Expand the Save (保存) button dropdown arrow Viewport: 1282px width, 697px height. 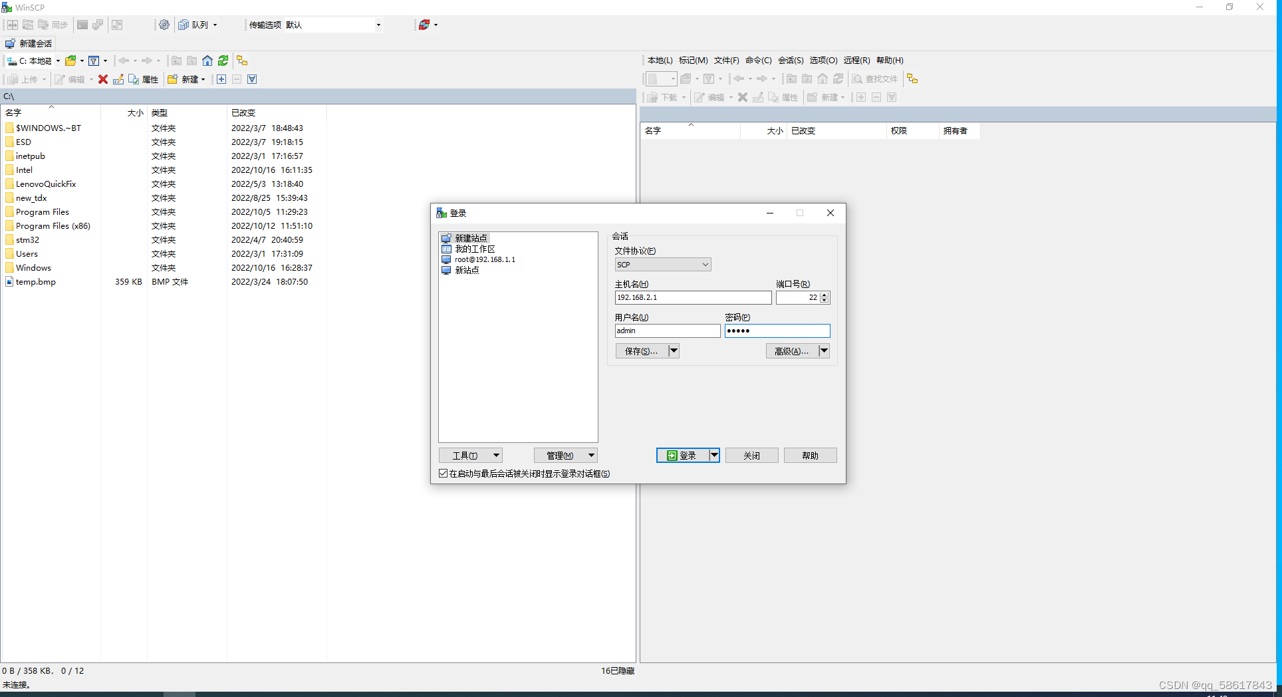tap(674, 350)
